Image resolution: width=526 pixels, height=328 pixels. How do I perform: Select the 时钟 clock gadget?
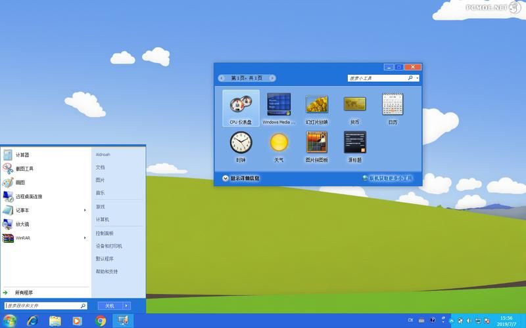click(x=241, y=146)
